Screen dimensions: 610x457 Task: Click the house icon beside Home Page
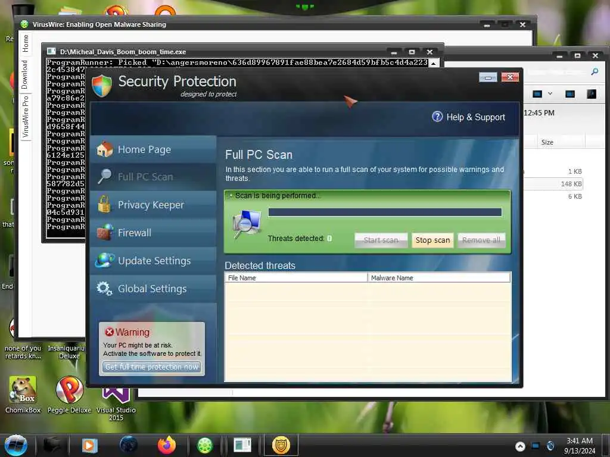105,149
